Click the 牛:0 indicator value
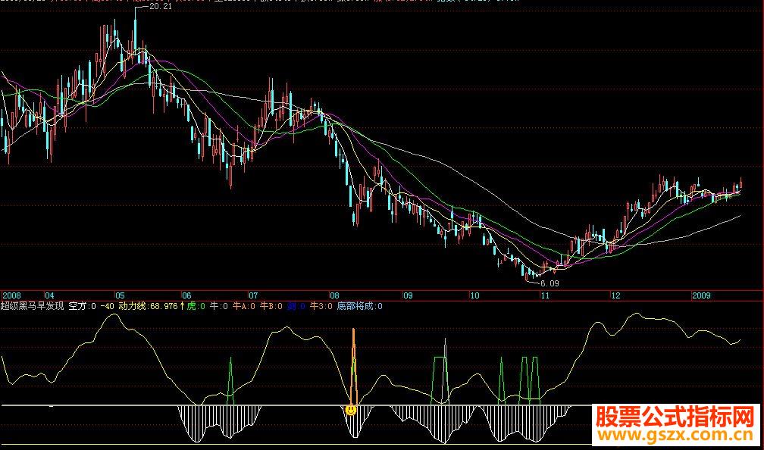 coord(219,306)
